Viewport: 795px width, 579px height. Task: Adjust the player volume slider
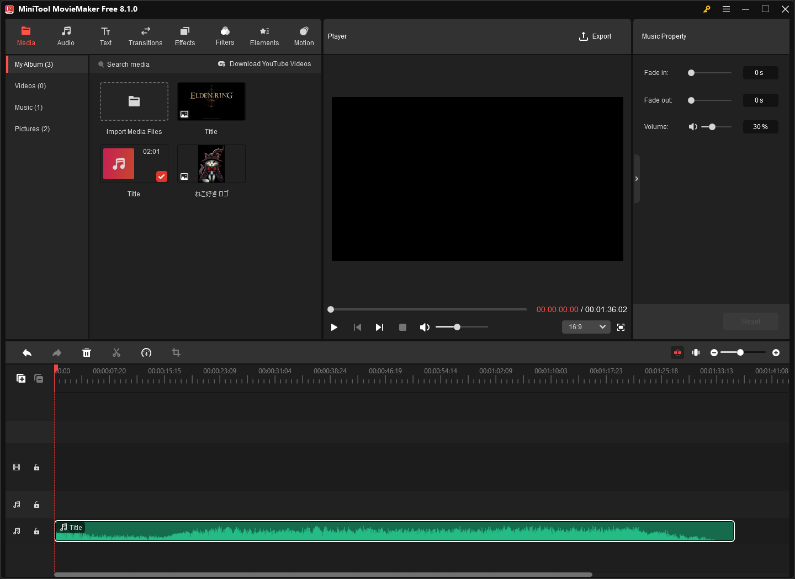462,327
